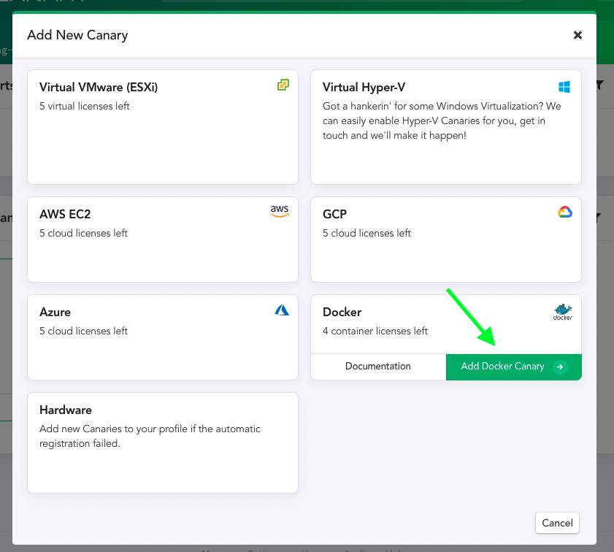Image resolution: width=614 pixels, height=552 pixels.
Task: Select the Virtual Hyper-V card title
Action: pyautogui.click(x=364, y=88)
